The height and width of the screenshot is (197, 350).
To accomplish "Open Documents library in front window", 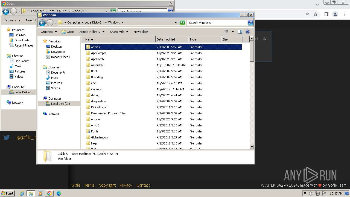I will [x=58, y=73].
